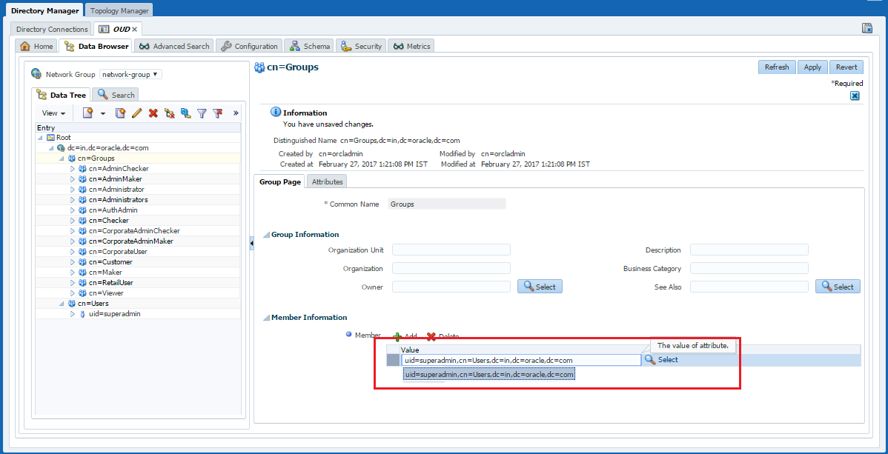
Task: Click the red X Delete member icon
Action: [x=431, y=337]
